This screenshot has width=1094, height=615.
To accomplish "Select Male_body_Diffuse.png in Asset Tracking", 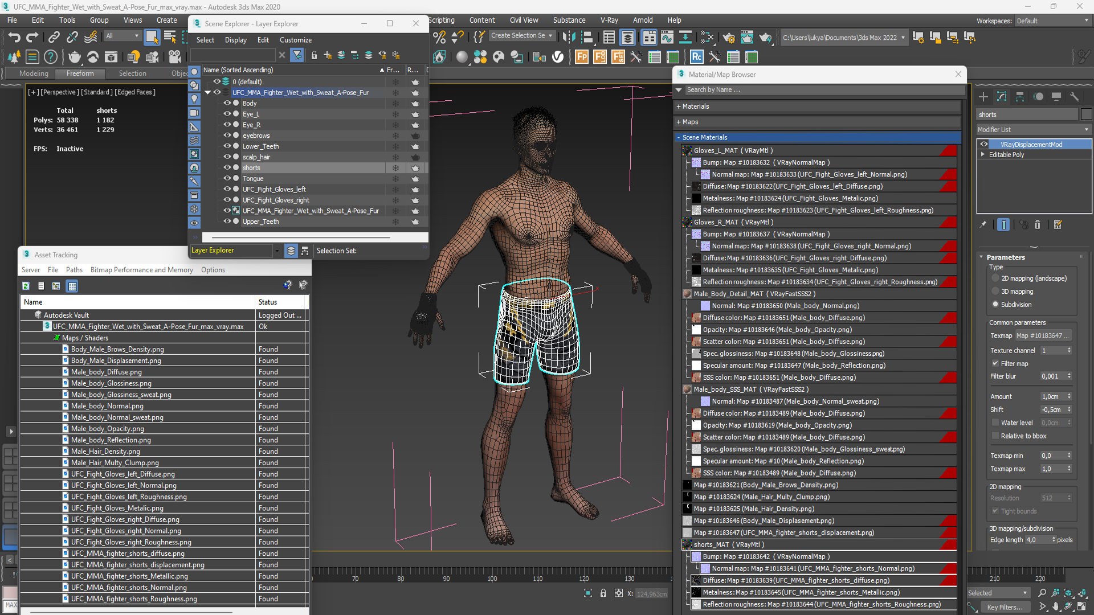I will [x=107, y=372].
